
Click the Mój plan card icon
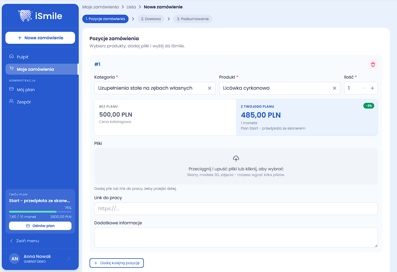pyautogui.click(x=11, y=89)
